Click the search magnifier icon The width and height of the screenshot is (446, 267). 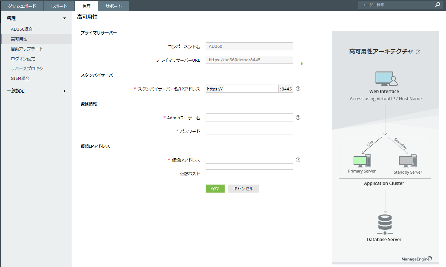438,5
